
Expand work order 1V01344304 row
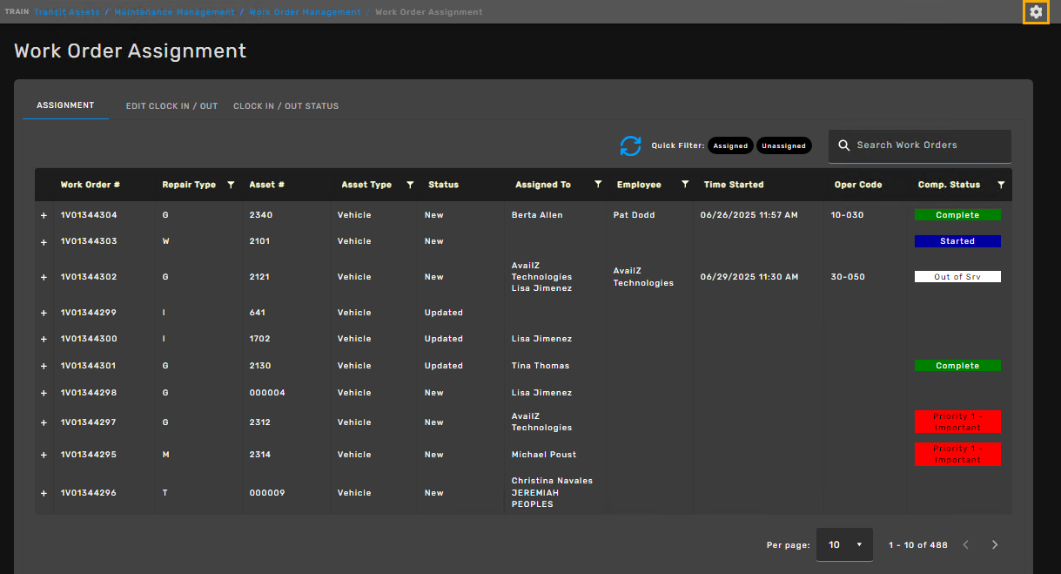(44, 216)
